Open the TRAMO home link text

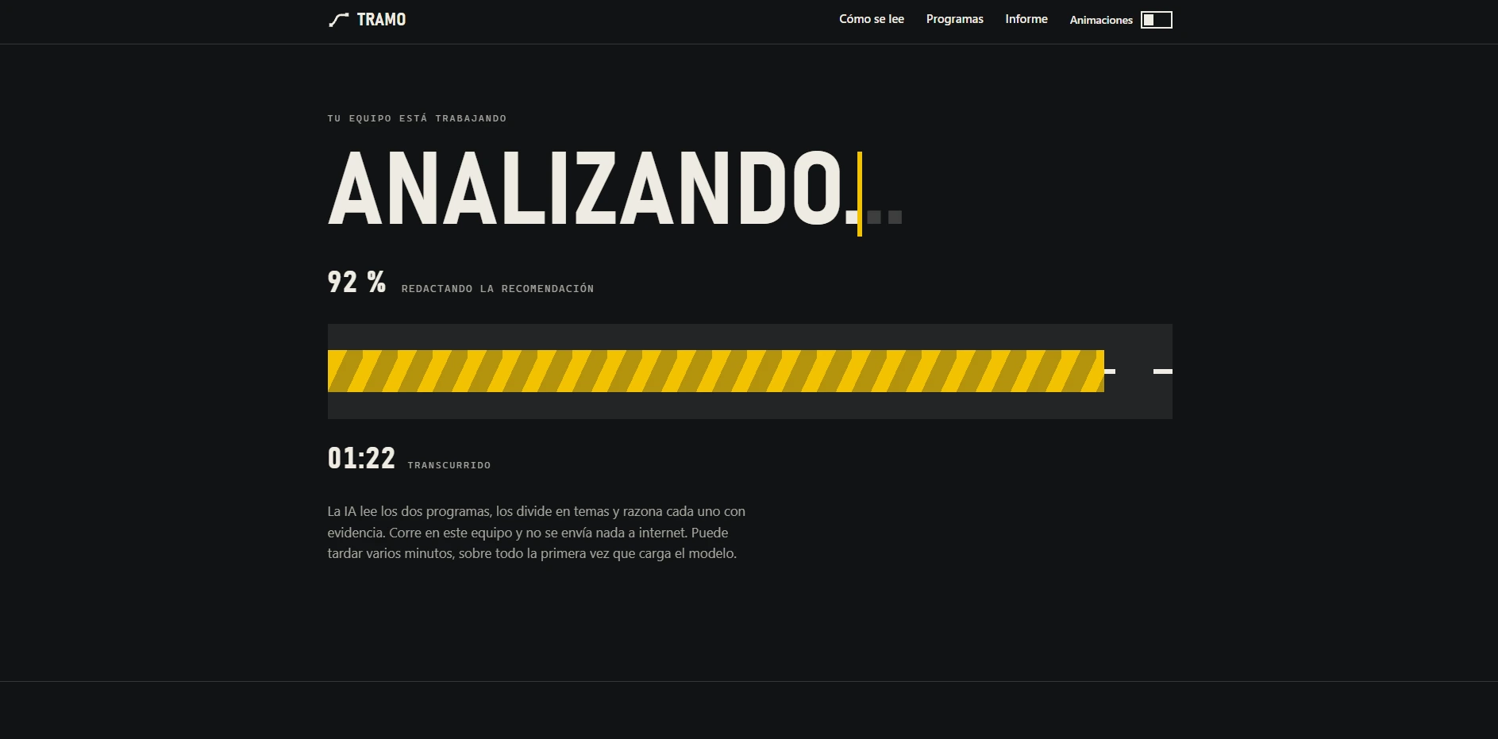(381, 20)
